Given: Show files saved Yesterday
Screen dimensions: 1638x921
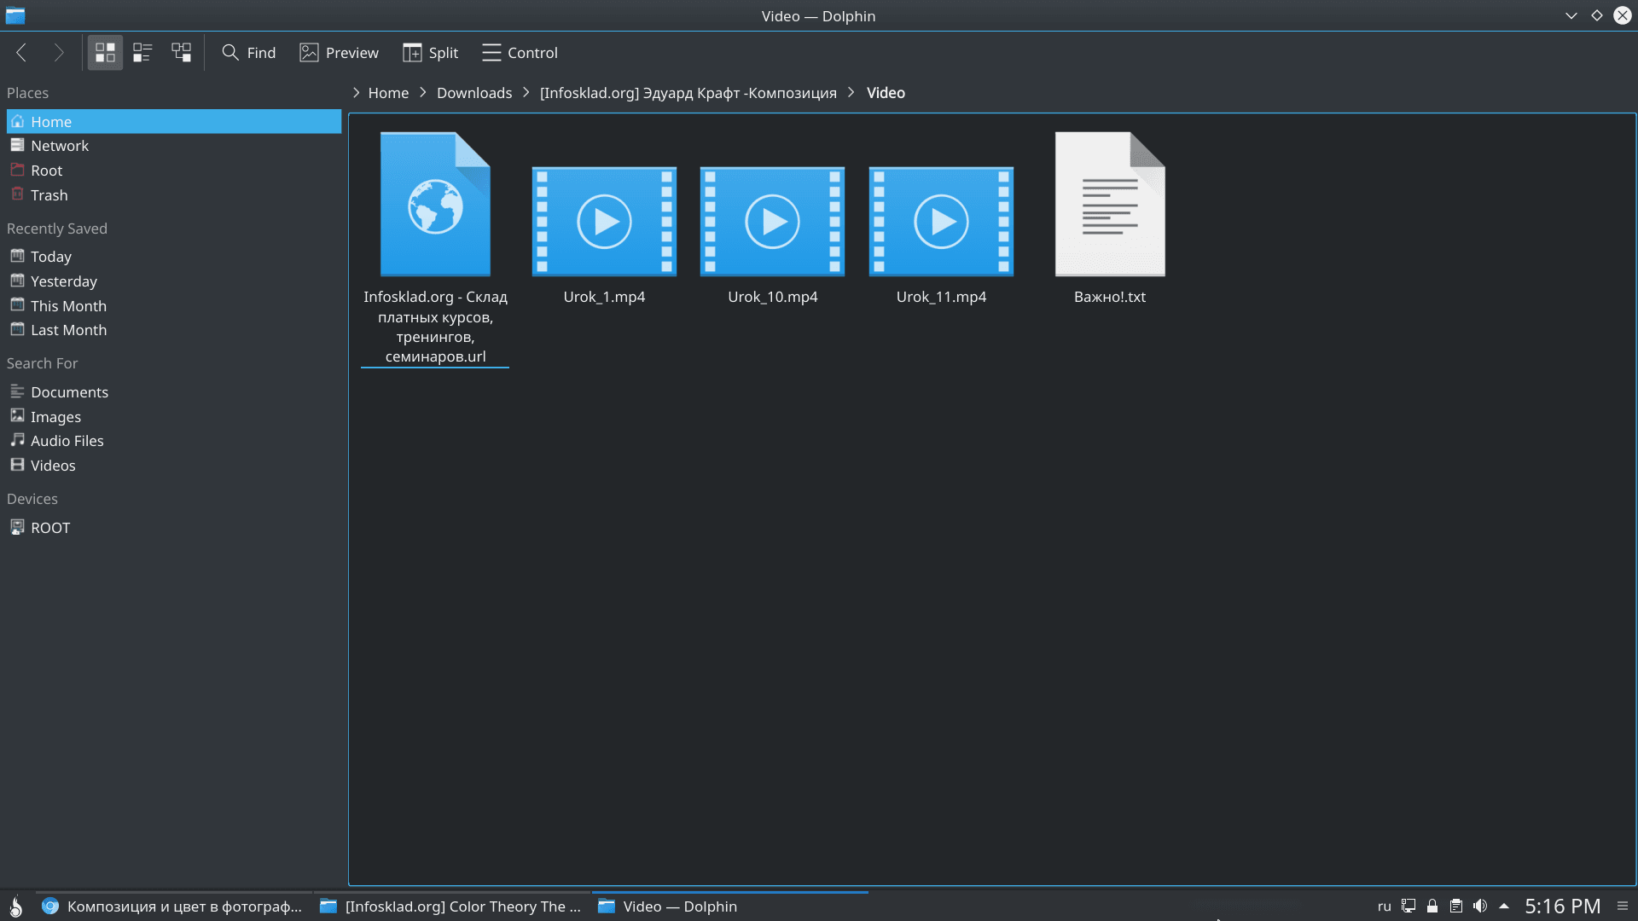Looking at the screenshot, I should (x=174, y=281).
